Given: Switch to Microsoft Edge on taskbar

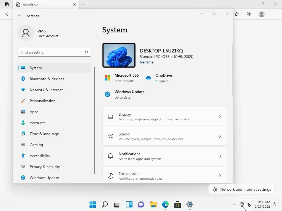Looking at the screenshot, I should tap(166, 204).
